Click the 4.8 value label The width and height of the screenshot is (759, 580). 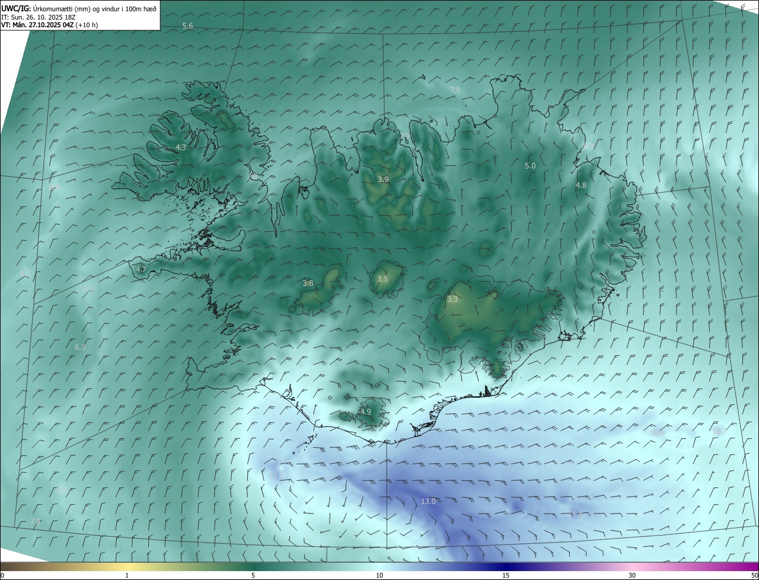(x=581, y=185)
